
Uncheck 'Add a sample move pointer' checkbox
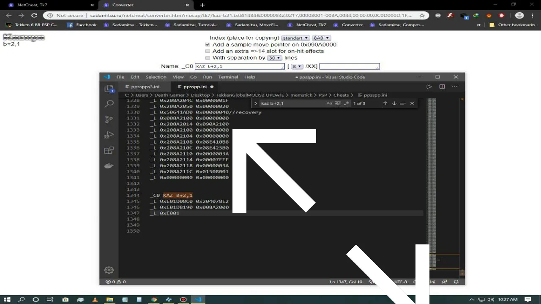click(x=208, y=44)
